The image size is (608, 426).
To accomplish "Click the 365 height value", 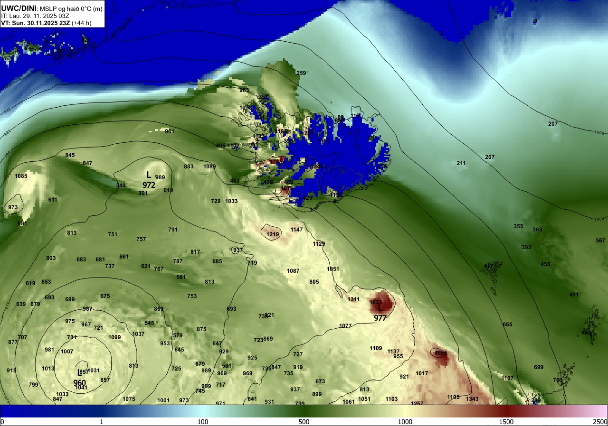I will click(537, 230).
